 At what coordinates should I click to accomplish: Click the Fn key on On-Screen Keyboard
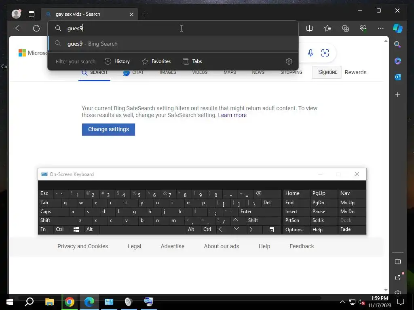point(46,229)
